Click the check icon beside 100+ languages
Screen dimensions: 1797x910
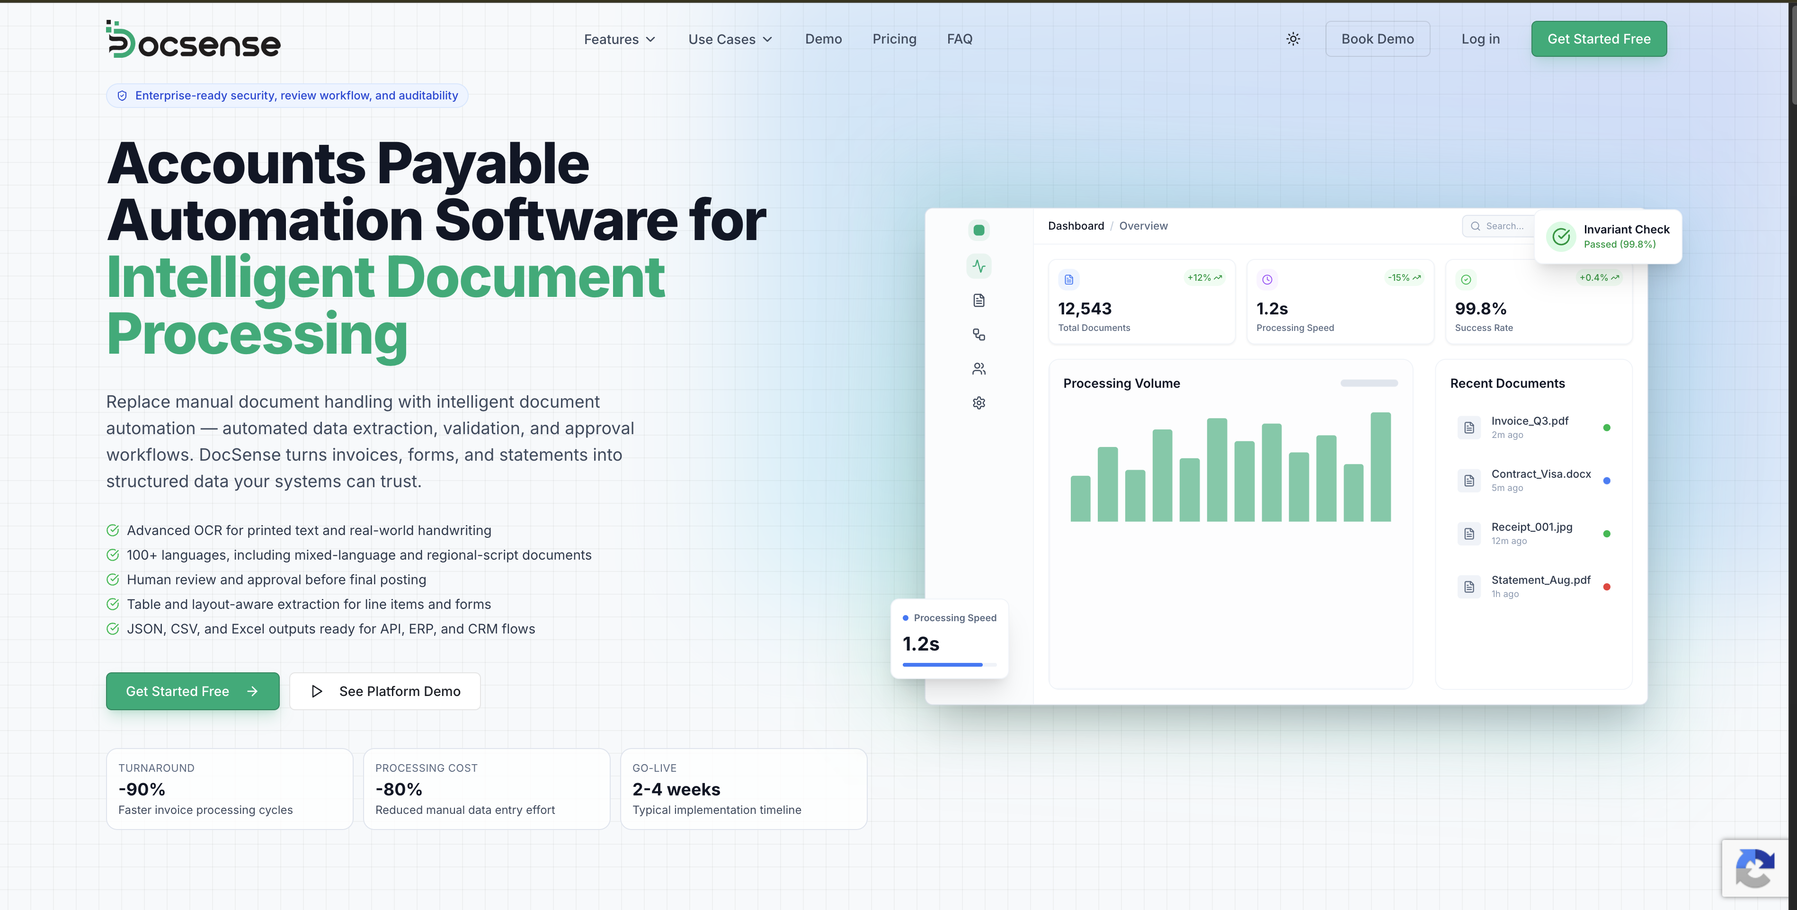[x=112, y=555]
